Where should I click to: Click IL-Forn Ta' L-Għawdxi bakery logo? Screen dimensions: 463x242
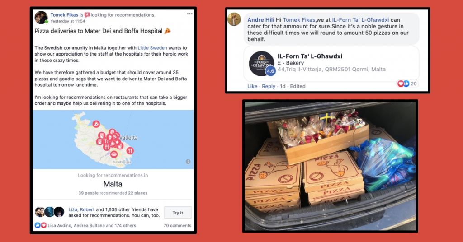[262, 64]
